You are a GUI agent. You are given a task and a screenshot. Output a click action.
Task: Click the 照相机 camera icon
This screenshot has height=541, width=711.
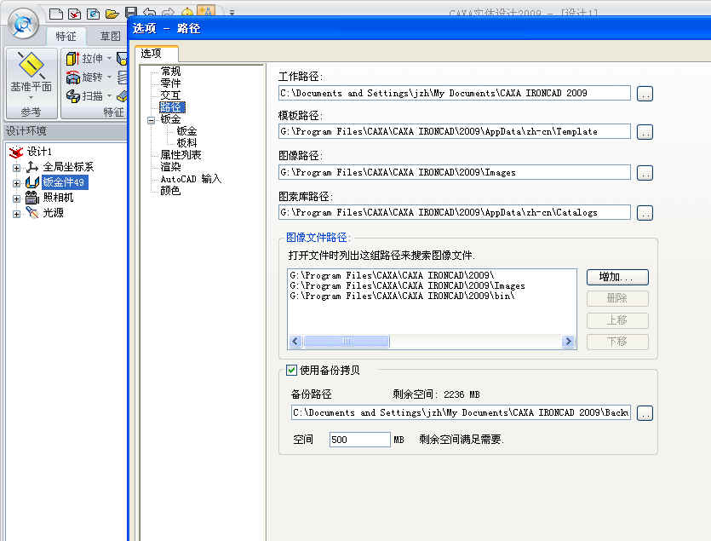[32, 198]
